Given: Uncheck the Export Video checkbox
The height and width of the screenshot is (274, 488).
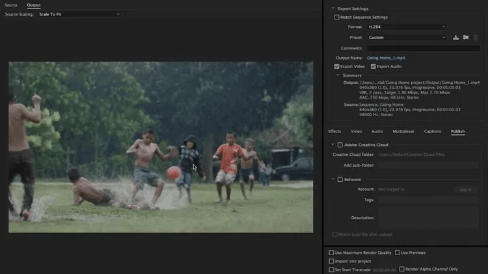Looking at the screenshot, I should pos(337,66).
